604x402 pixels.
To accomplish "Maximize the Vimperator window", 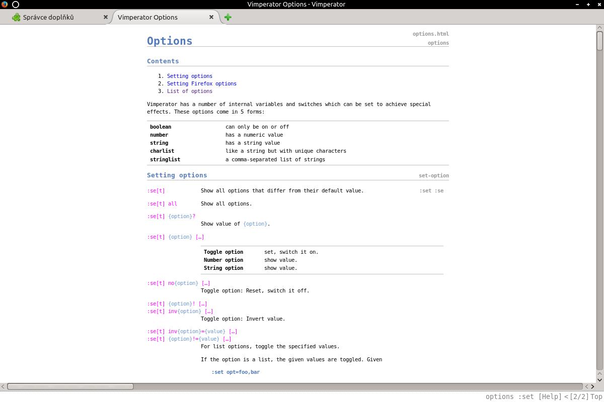I will click(x=588, y=5).
